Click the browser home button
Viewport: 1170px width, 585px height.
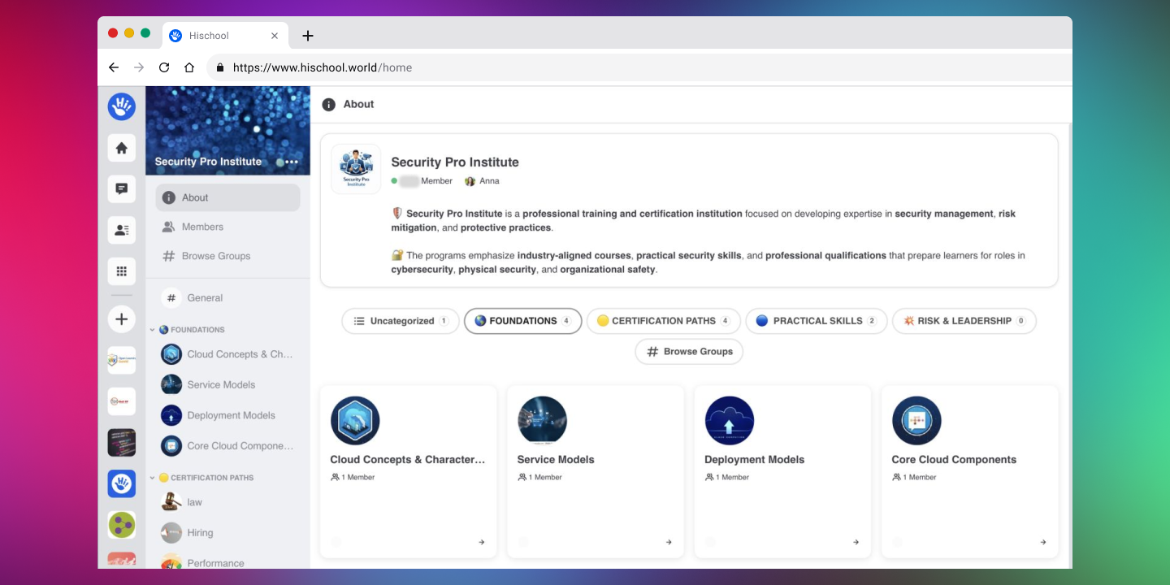[x=189, y=67]
